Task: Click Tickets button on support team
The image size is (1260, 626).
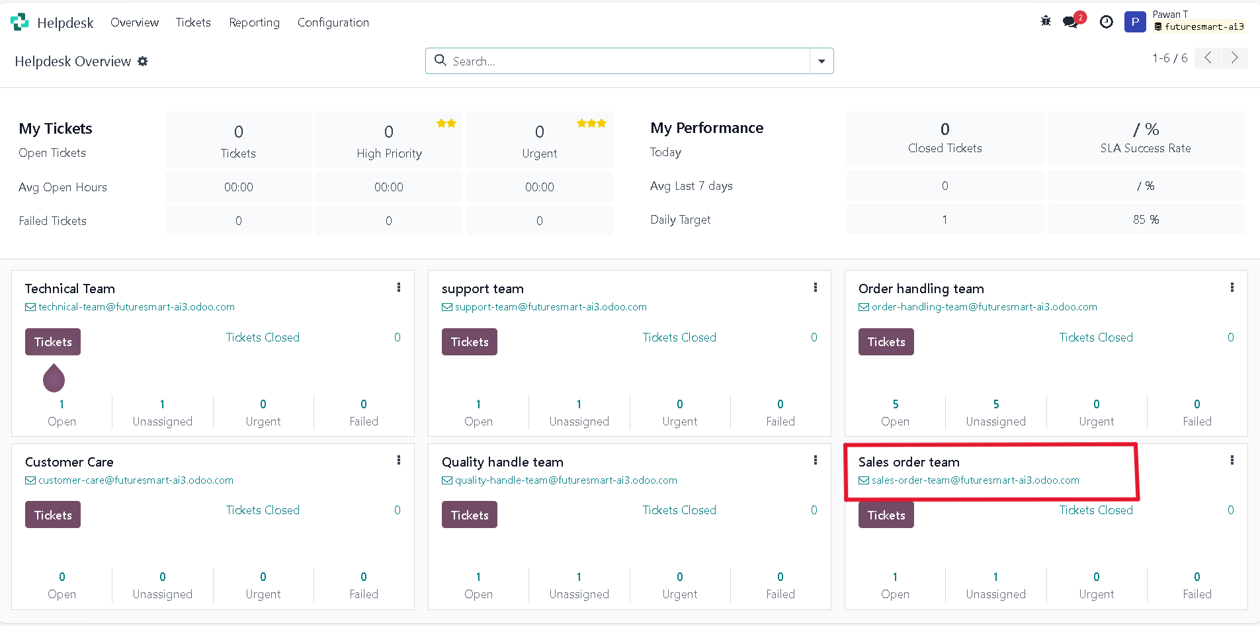Action: pyautogui.click(x=470, y=342)
